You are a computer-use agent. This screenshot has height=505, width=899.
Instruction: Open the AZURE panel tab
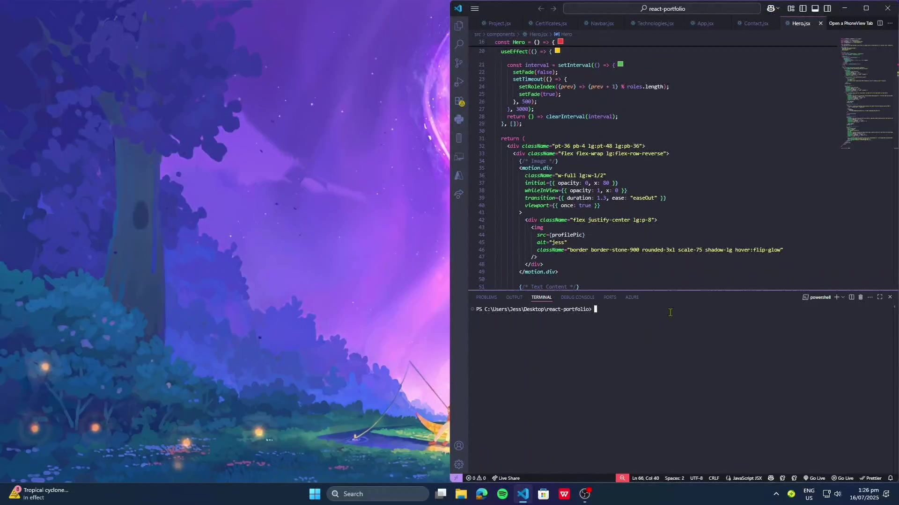[632, 297]
